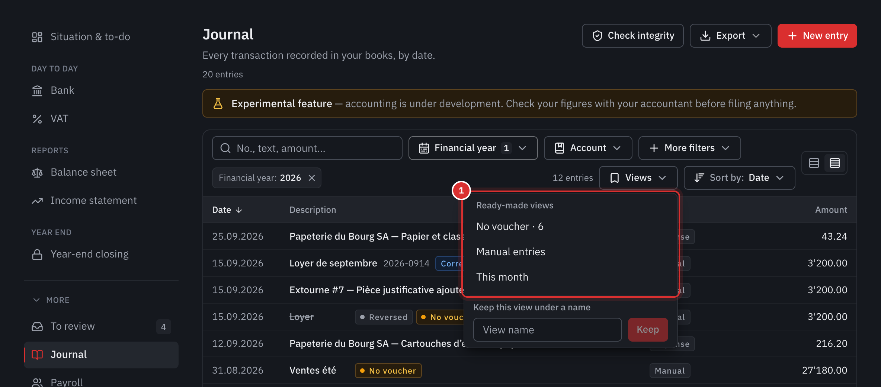Image resolution: width=881 pixels, height=387 pixels.
Task: Open the Account filter dropdown
Action: (588, 148)
